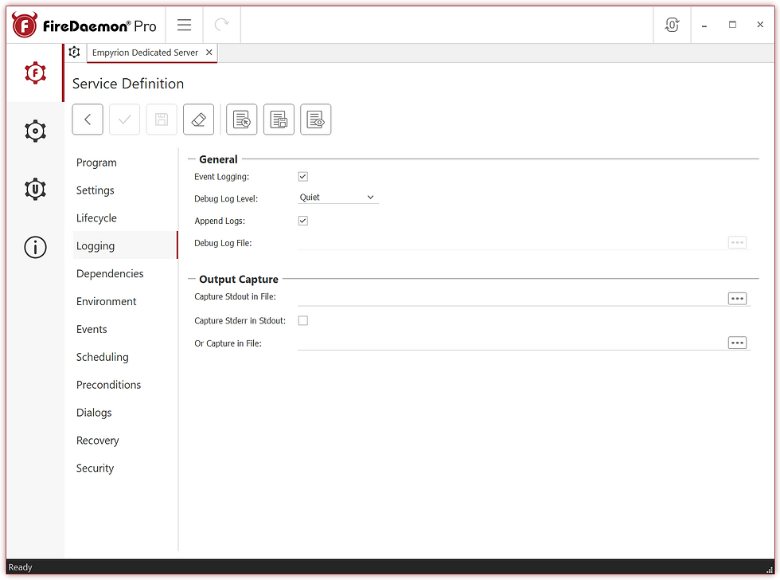Open the hamburger menu next to the logo

tap(184, 24)
